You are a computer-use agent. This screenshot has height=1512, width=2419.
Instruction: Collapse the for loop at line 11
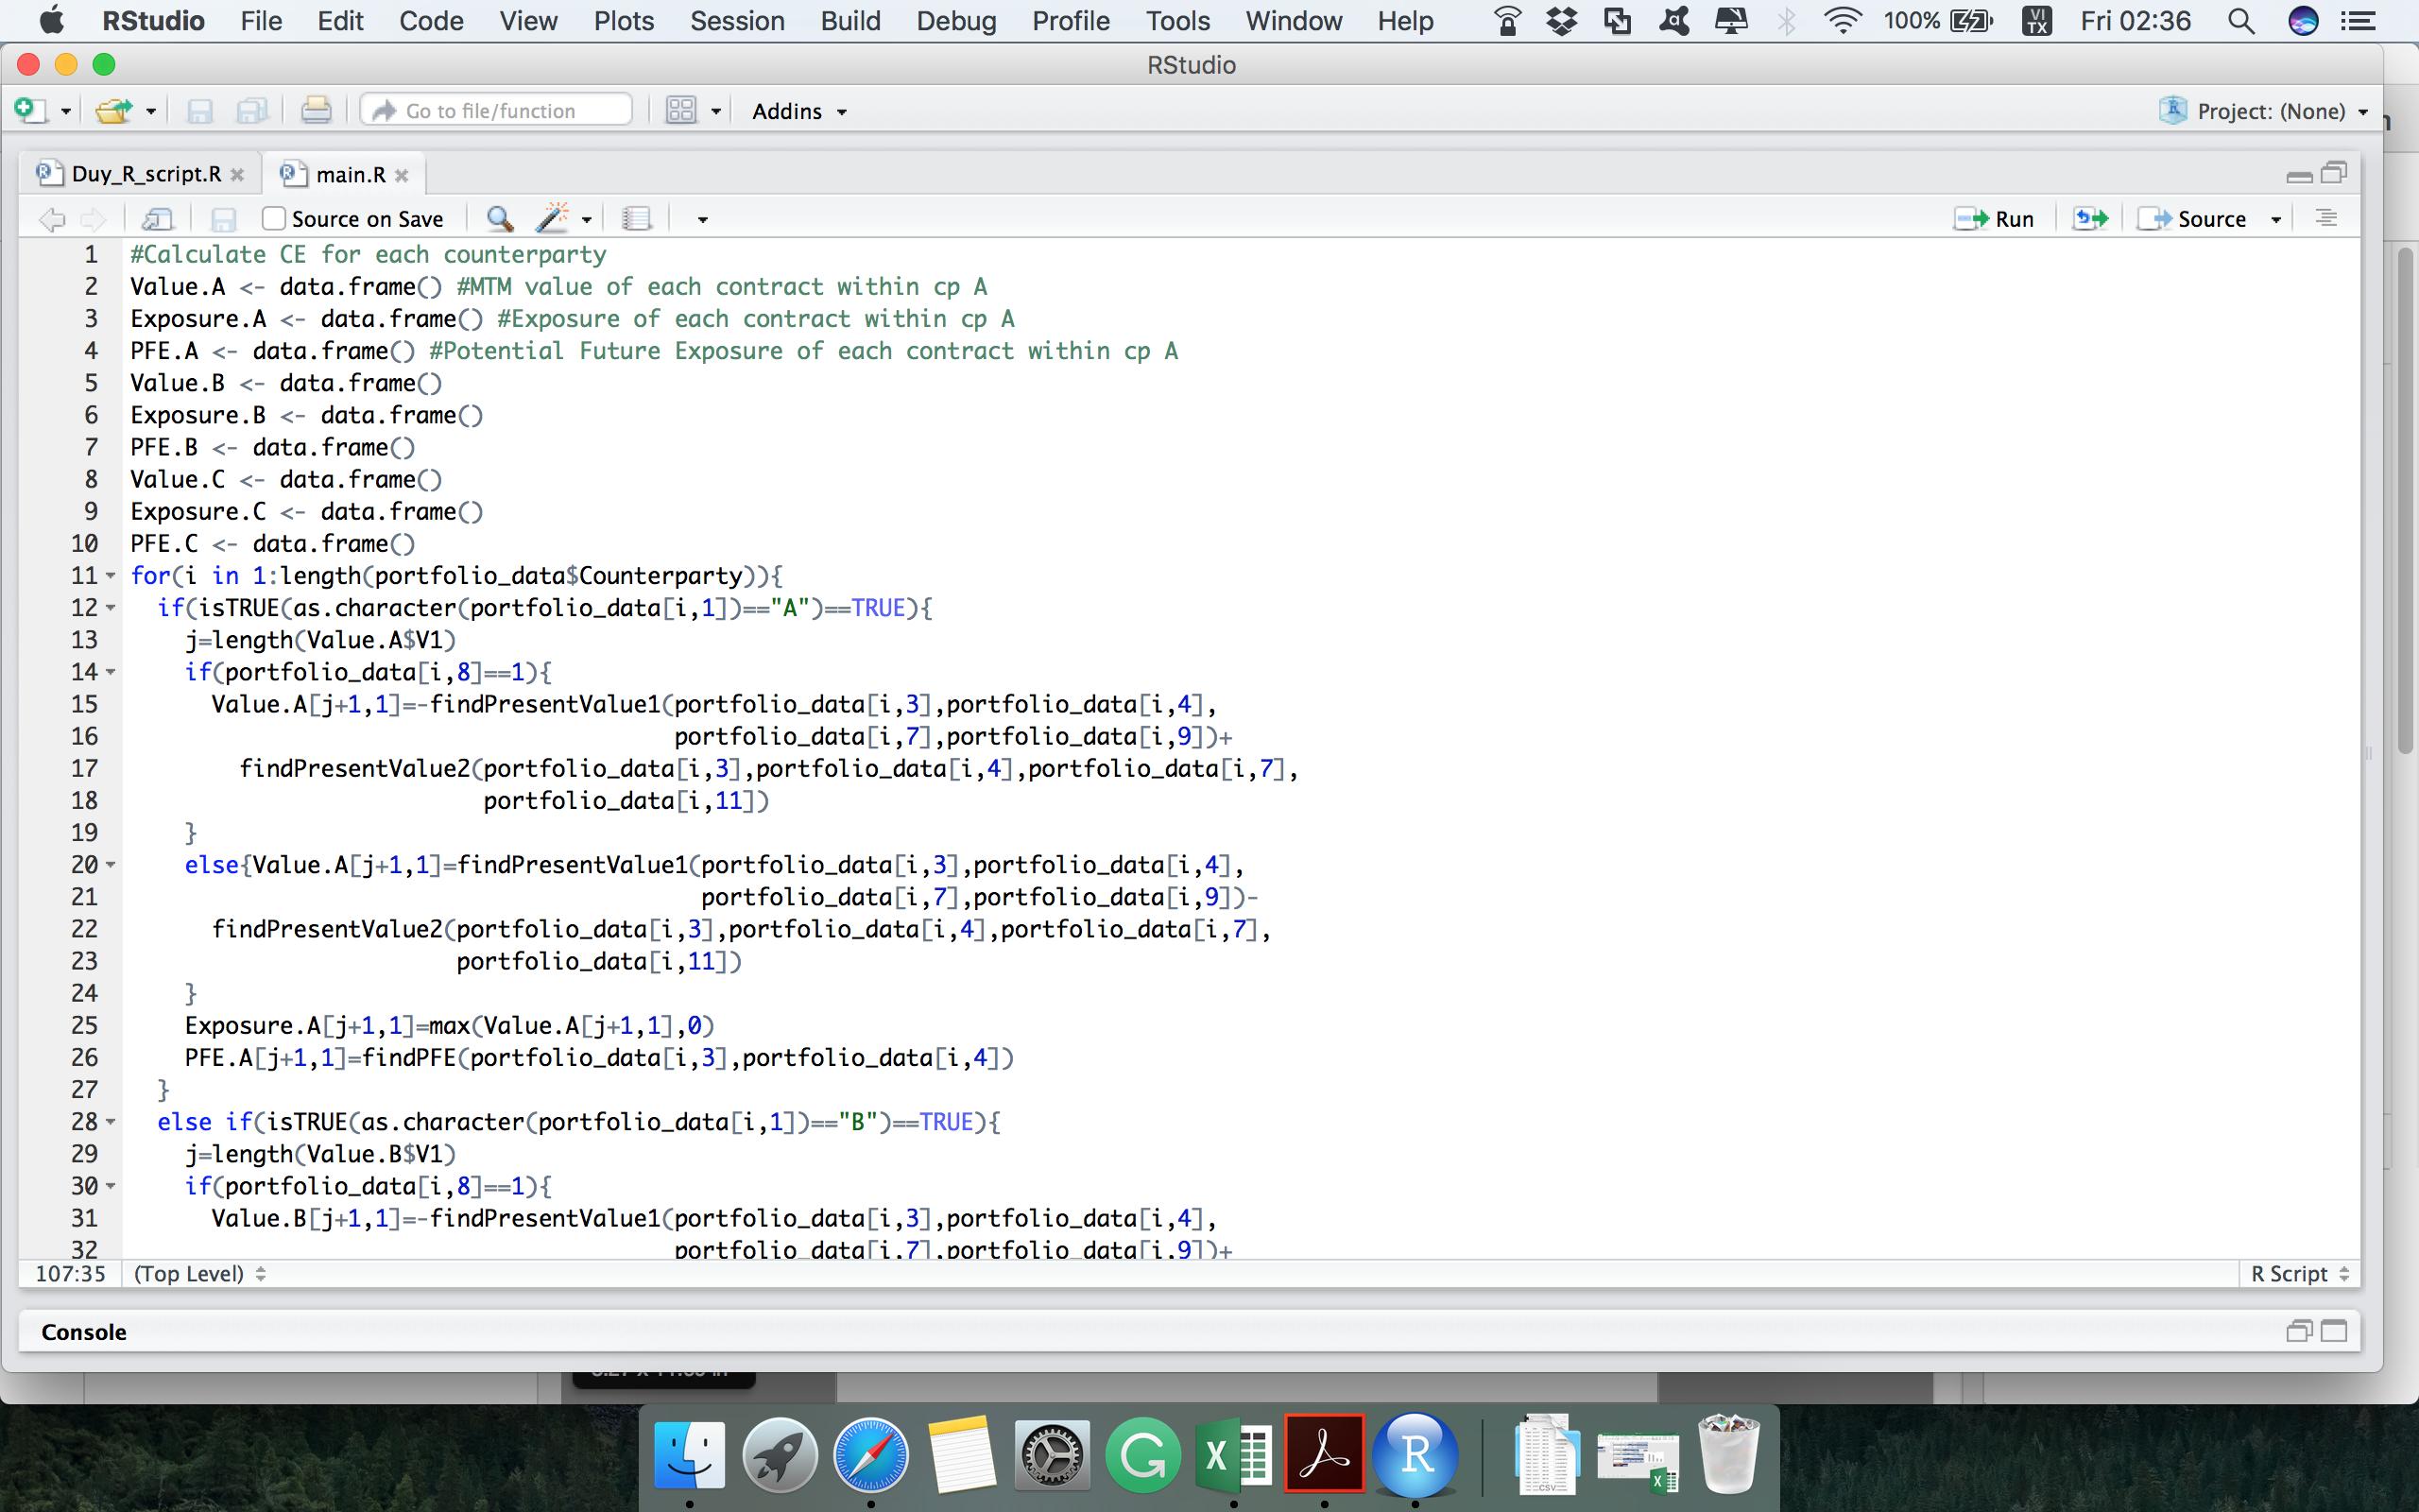click(x=110, y=575)
